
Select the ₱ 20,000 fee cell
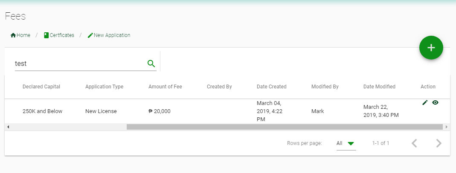click(160, 111)
